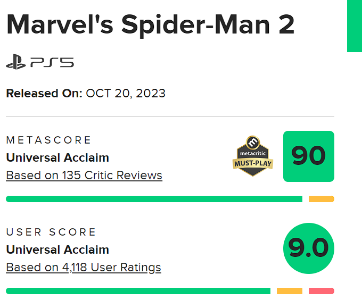
Task: Open the 9.0 user score circle
Action: coord(309,248)
